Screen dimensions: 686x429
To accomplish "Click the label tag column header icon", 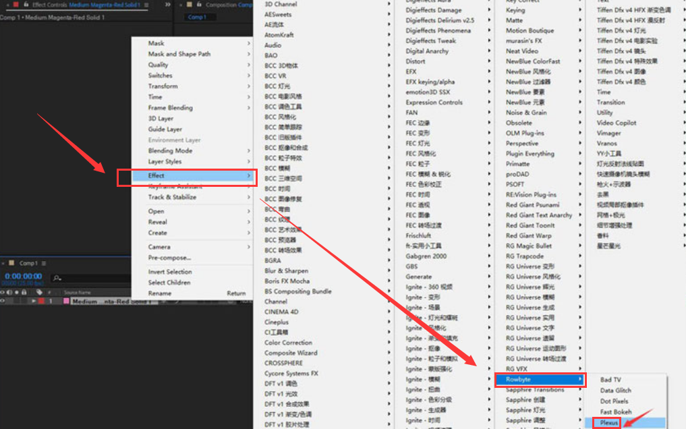I will [39, 292].
